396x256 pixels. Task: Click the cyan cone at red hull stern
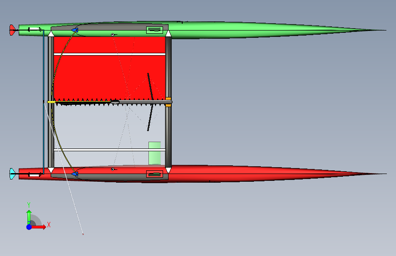[12, 174]
